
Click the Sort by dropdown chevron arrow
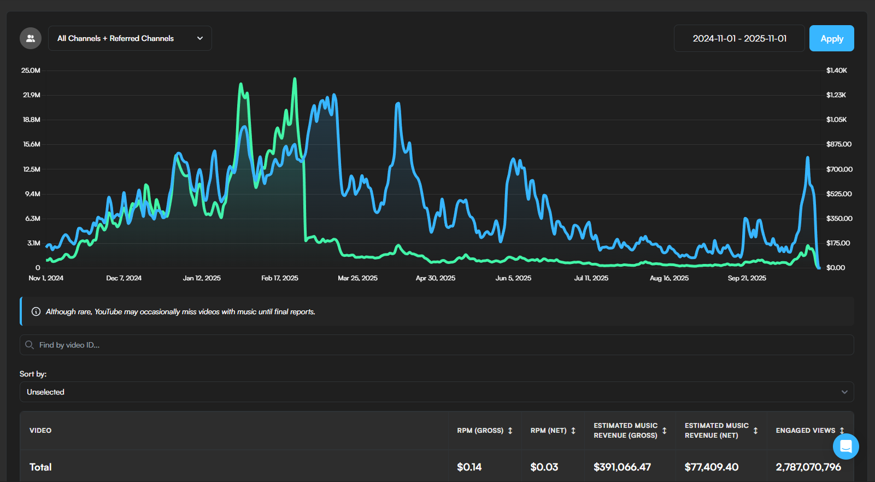(844, 392)
